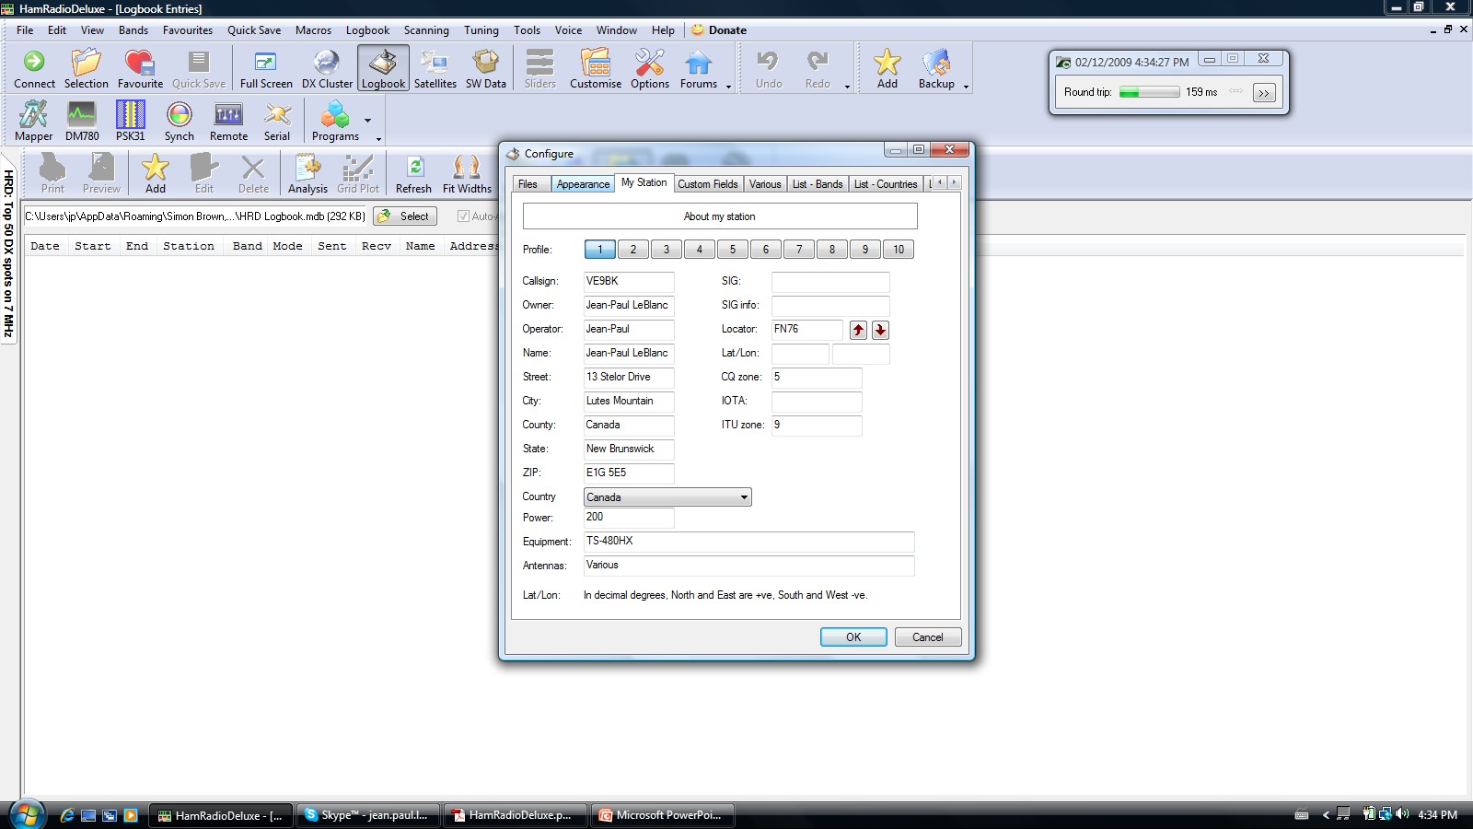Image resolution: width=1473 pixels, height=829 pixels.
Task: Open the Forums icon
Action: point(698,69)
